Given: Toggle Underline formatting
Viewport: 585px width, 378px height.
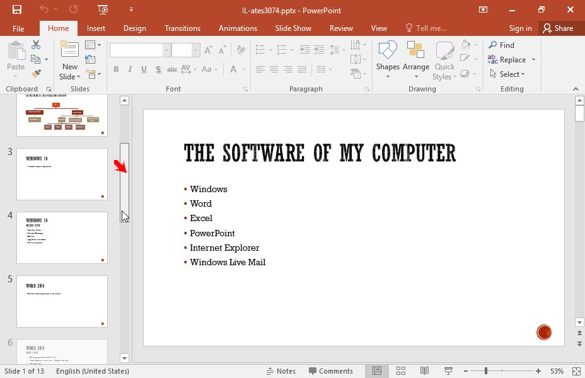Looking at the screenshot, I should [144, 69].
